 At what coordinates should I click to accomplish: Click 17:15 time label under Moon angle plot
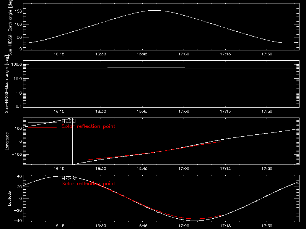tap(225, 111)
